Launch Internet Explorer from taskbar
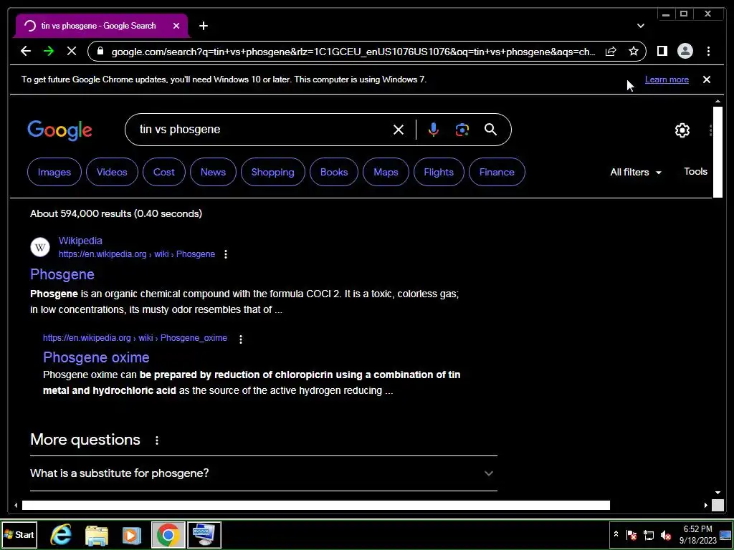Image resolution: width=734 pixels, height=550 pixels. pos(61,535)
